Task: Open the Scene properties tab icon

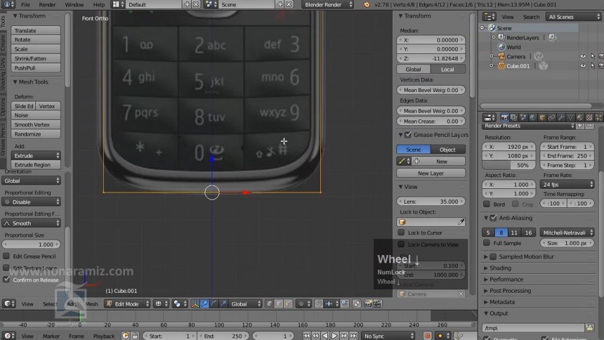Action: [524, 117]
